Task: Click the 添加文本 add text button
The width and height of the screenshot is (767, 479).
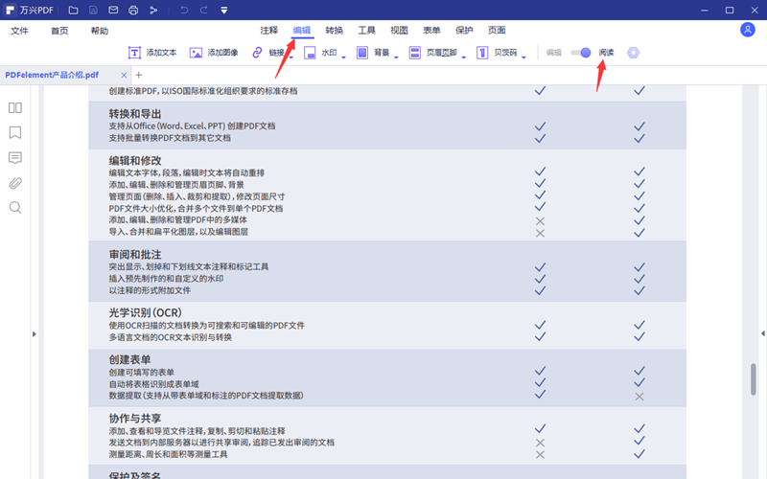Action: 151,53
